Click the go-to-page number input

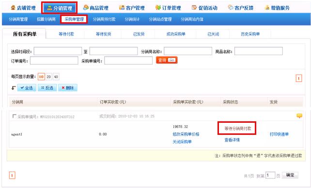pos(270,175)
